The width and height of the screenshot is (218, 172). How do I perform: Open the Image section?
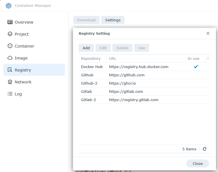(x=21, y=58)
